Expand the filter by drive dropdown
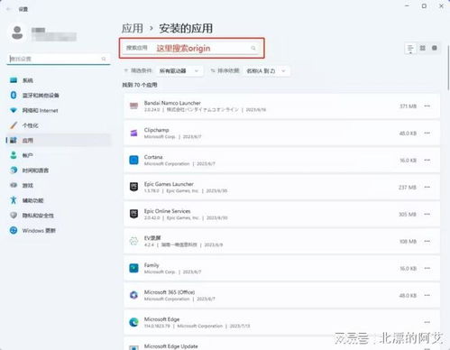Image resolution: width=450 pixels, height=350 pixels. coord(179,71)
